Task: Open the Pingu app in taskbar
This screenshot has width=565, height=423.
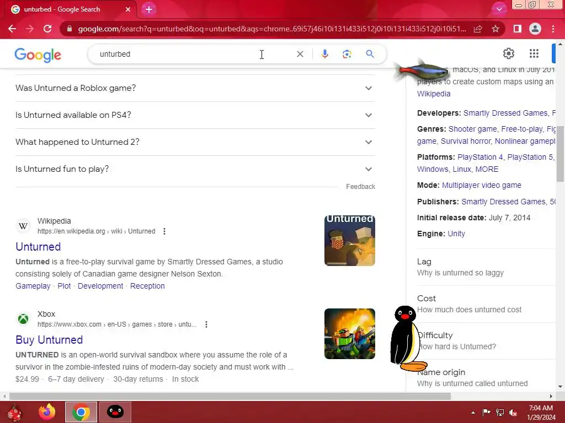Action: [115, 412]
